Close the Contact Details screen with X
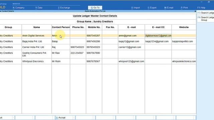Image resolution: width=214 pixels, height=120 pixels. pos(195,11)
